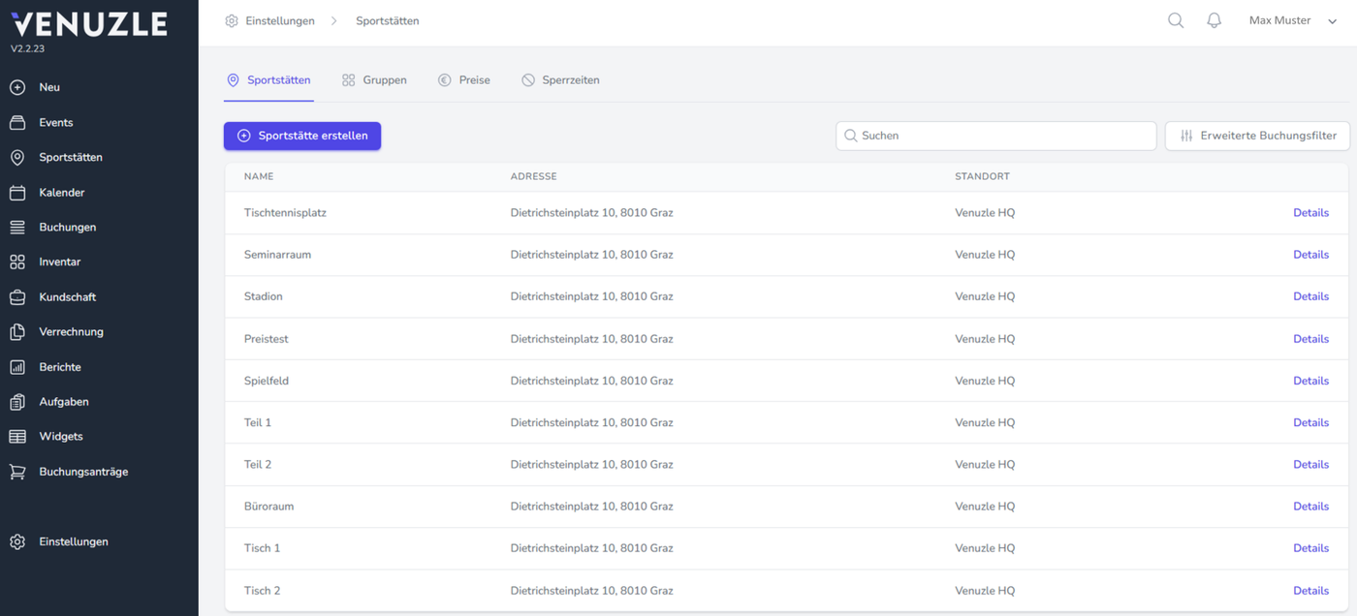Click the Buchungsanträge cart icon in sidebar
This screenshot has height=616, width=1357.
17,472
